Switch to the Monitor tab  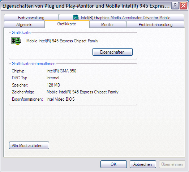pos(108,25)
